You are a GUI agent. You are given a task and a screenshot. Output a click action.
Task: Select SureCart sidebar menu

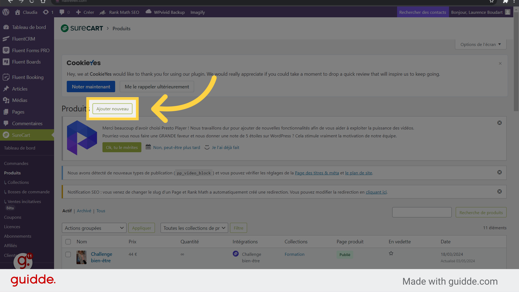[x=27, y=135]
